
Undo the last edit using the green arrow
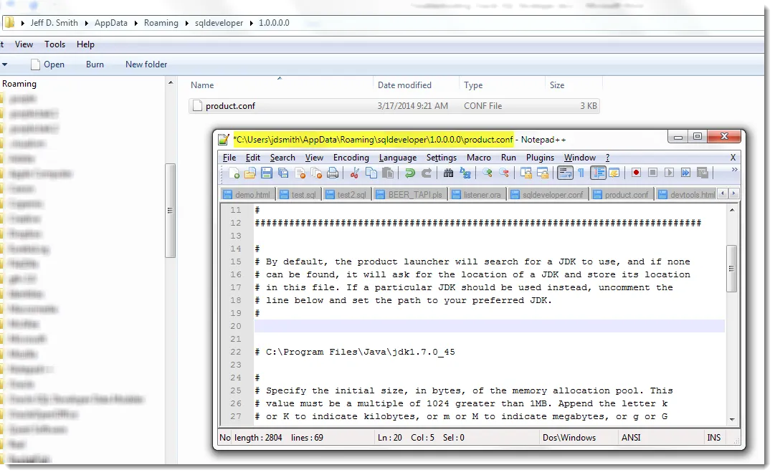point(410,173)
